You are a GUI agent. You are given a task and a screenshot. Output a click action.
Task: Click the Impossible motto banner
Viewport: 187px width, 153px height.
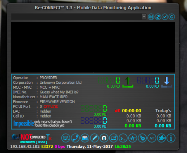[x=43, y=124]
